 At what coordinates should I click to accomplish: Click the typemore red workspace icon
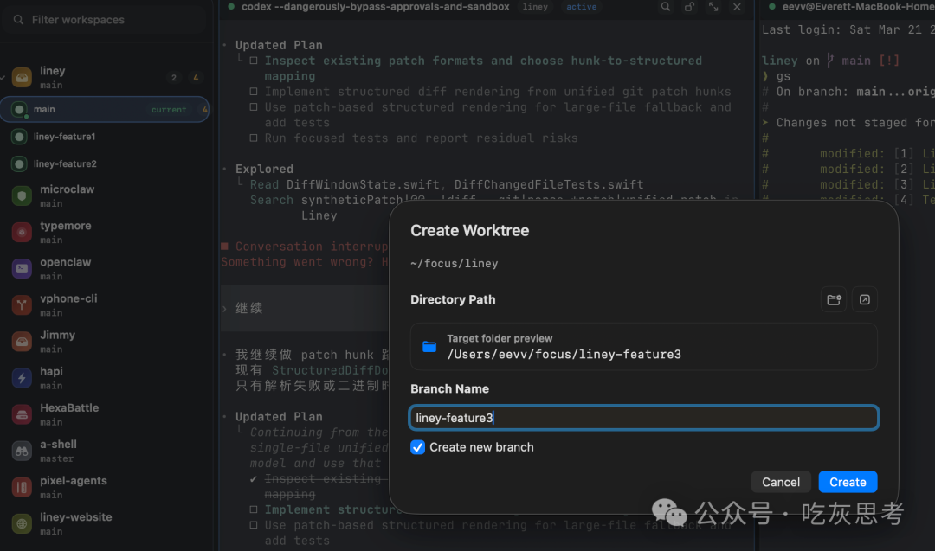tap(22, 233)
